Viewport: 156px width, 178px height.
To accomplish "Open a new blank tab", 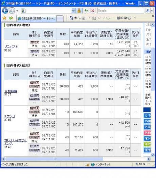I will (60, 18).
